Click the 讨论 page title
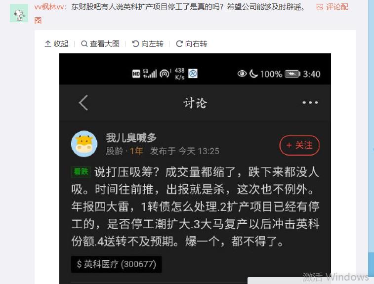374x284 pixels. tap(195, 103)
